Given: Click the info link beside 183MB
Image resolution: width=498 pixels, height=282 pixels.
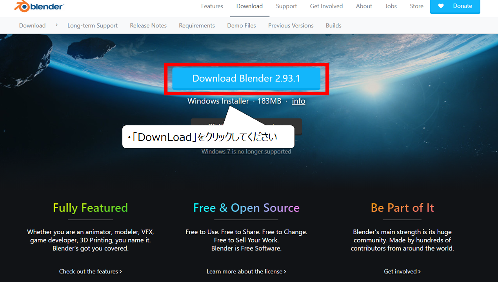Looking at the screenshot, I should [x=298, y=101].
